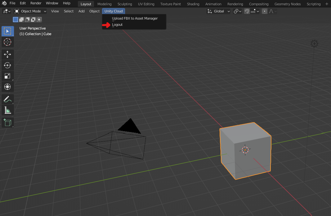The image size is (331, 216).
Task: Activate the Rotate tool
Action: tap(7, 65)
